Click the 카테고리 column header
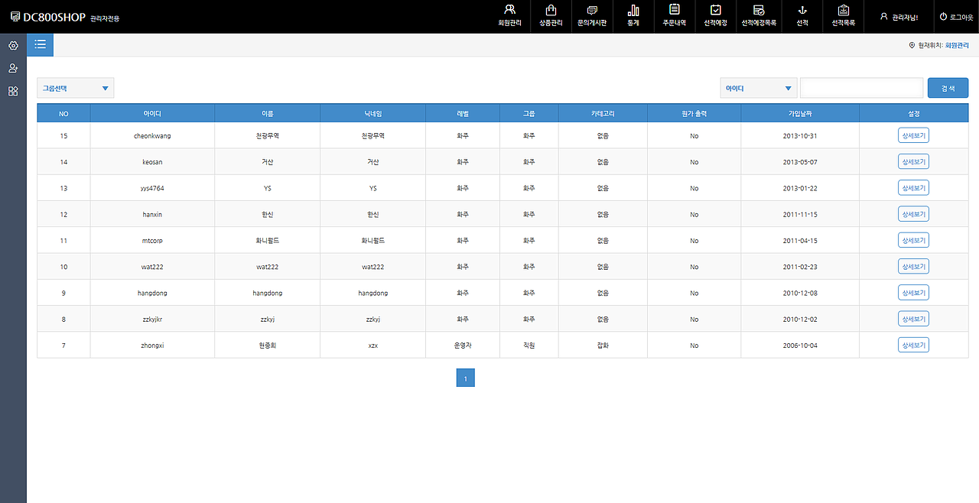 point(603,113)
